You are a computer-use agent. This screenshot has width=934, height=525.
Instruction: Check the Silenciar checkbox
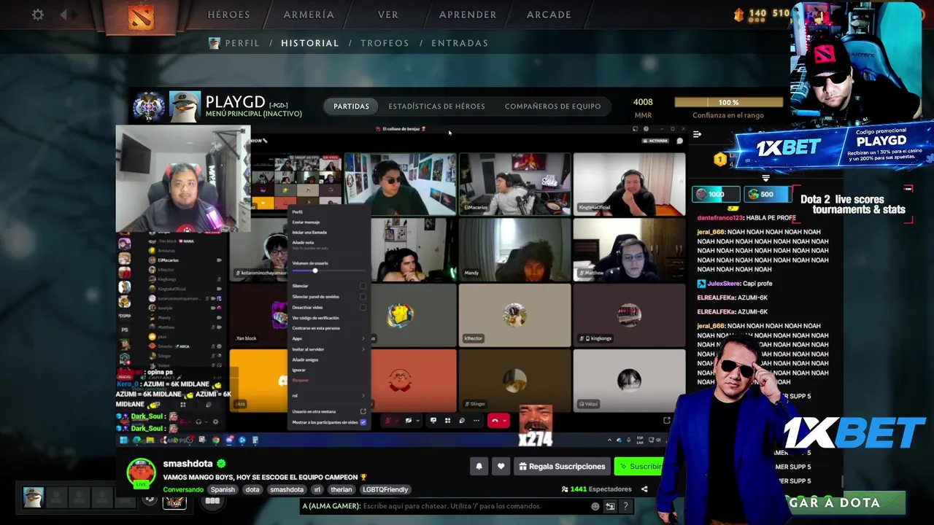click(363, 286)
